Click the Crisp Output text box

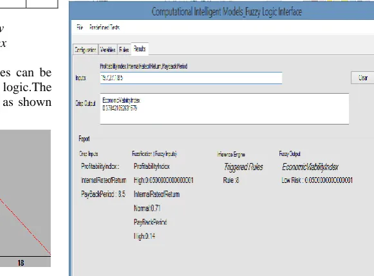[225, 108]
